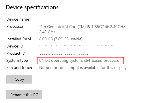Click the partially hidden Product ID value
The width and height of the screenshot is (150, 103).
[x=64, y=54]
